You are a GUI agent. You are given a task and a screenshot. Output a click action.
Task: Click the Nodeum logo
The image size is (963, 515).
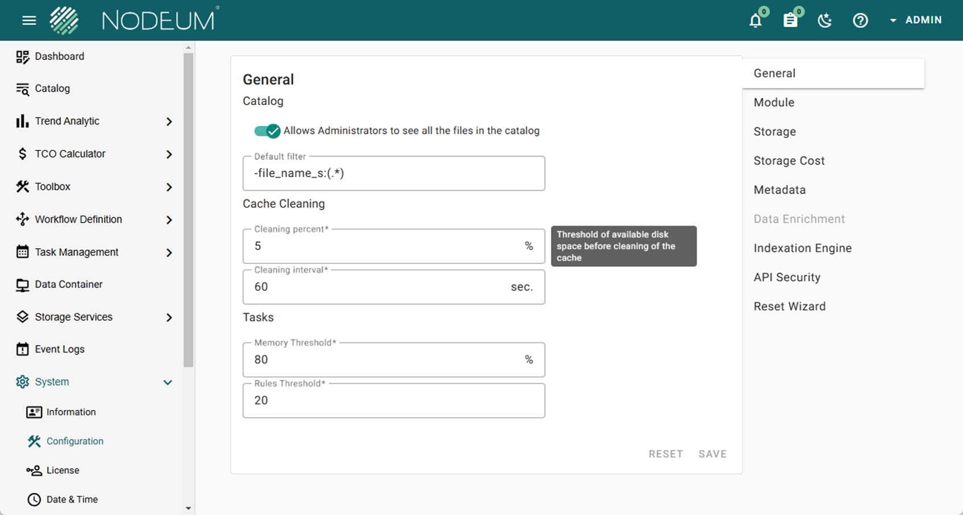(x=134, y=20)
